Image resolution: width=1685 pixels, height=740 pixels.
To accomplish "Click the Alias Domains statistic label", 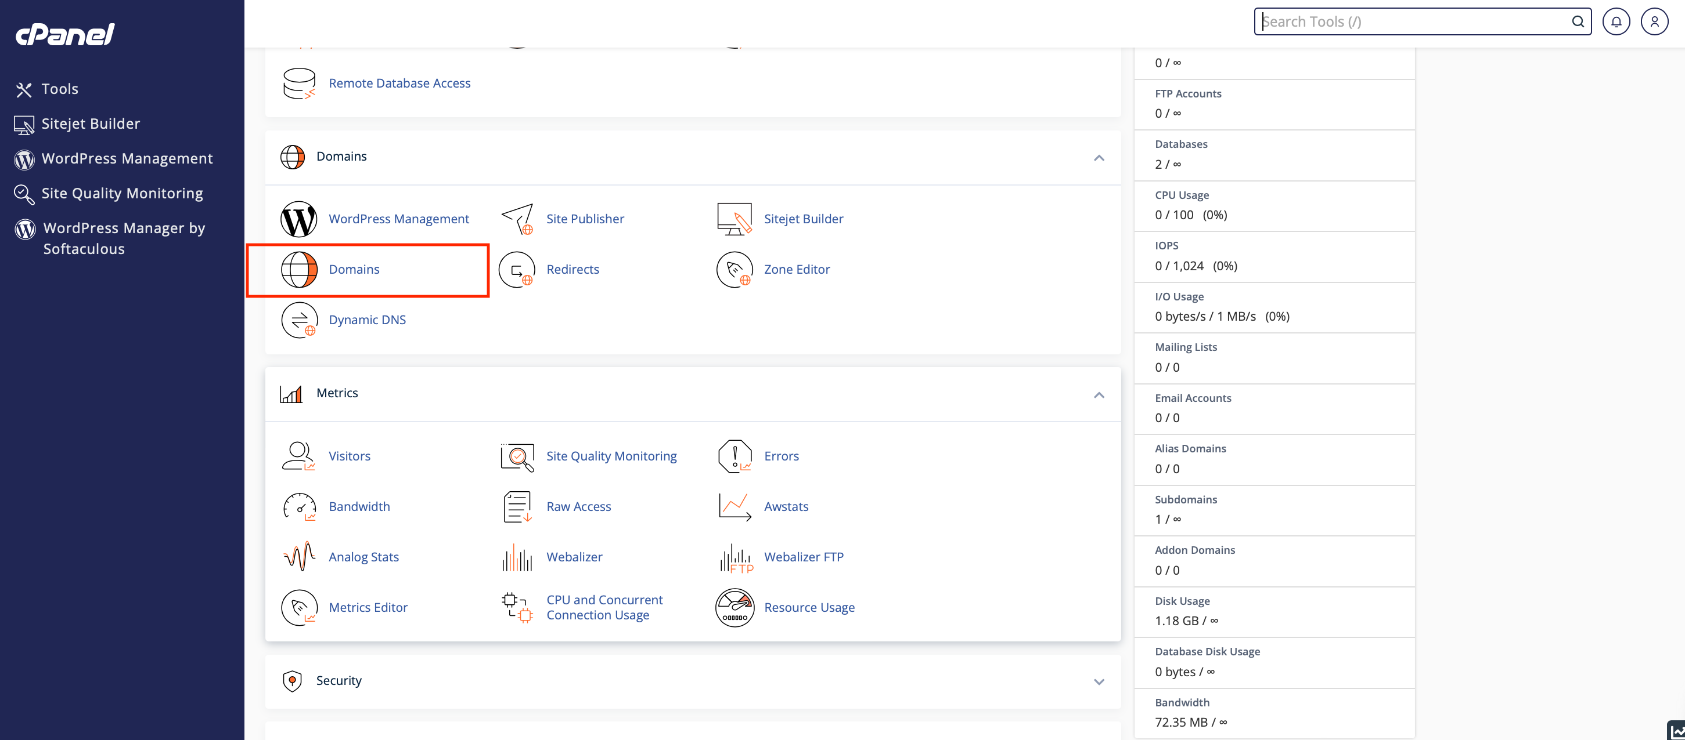I will [1190, 449].
